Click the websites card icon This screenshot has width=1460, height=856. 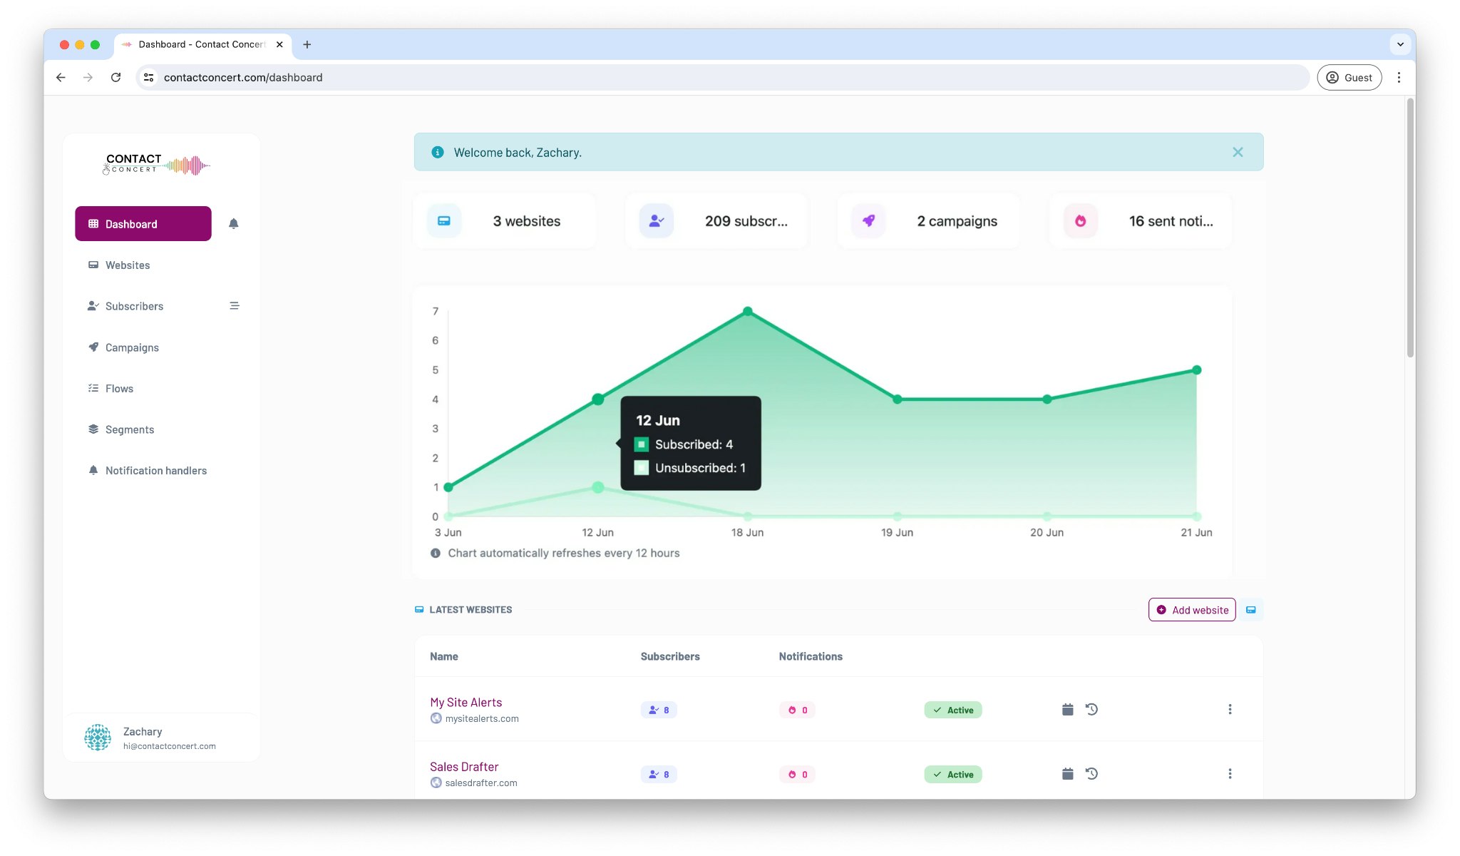click(443, 221)
